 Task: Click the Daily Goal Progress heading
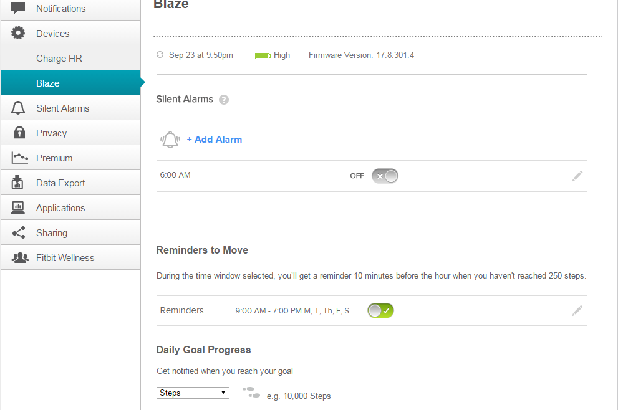(203, 350)
